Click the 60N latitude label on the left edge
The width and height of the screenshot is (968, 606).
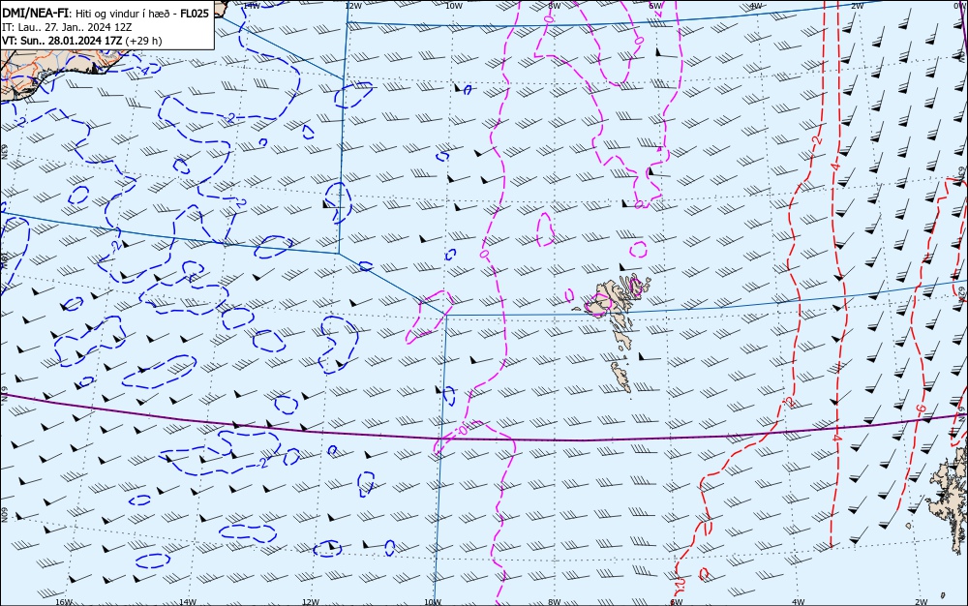[x=4, y=515]
